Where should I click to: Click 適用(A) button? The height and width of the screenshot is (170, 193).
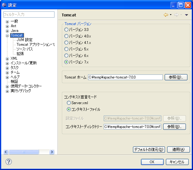178,150
